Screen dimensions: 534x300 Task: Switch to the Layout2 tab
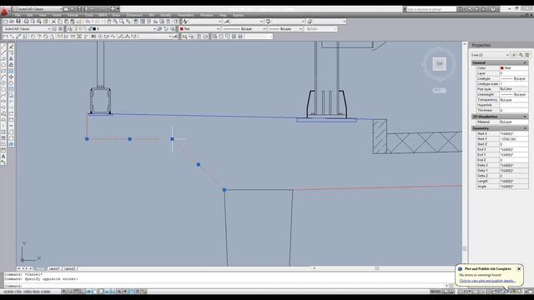pos(69,268)
